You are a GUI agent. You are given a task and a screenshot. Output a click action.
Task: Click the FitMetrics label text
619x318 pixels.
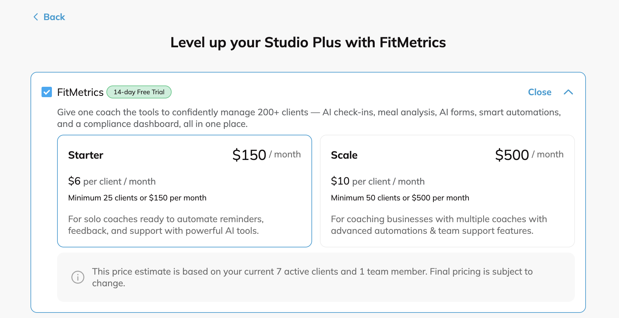tap(80, 92)
